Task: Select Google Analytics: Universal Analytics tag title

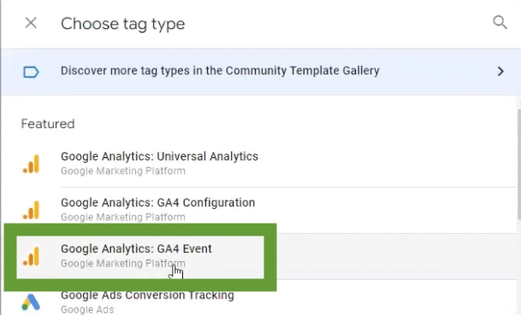Action: click(159, 156)
